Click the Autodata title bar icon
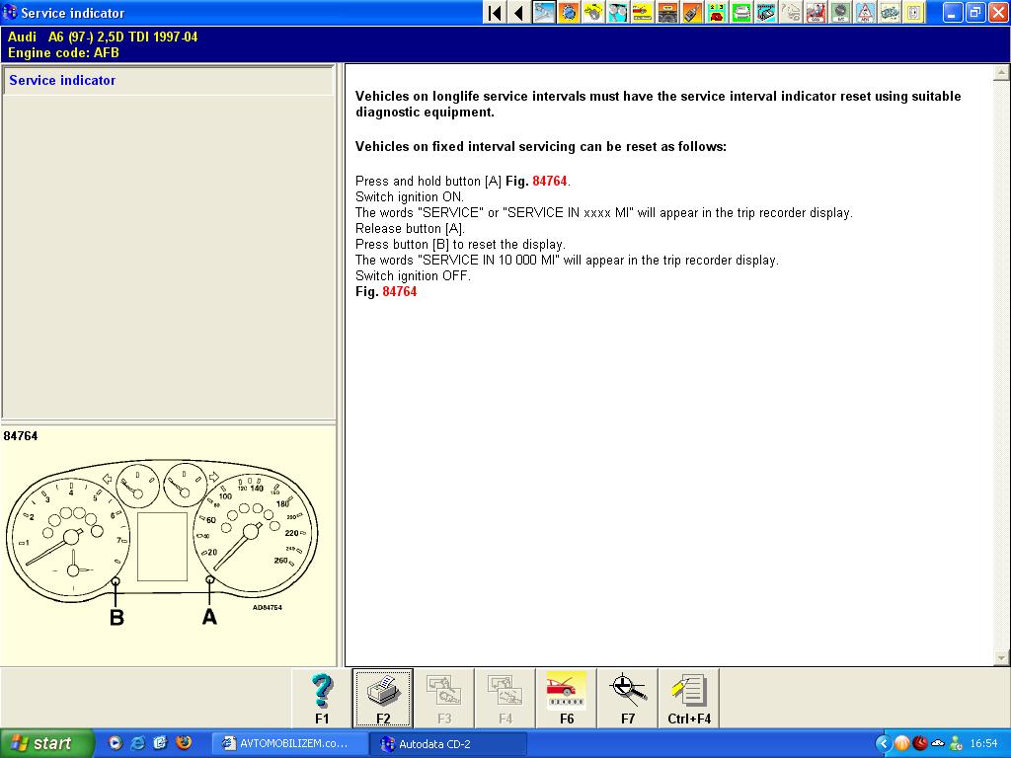1011x758 pixels. [x=10, y=12]
